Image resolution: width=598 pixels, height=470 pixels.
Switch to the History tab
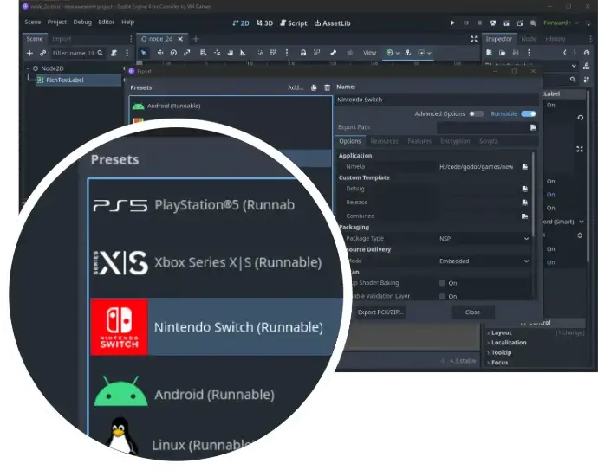[x=555, y=39]
